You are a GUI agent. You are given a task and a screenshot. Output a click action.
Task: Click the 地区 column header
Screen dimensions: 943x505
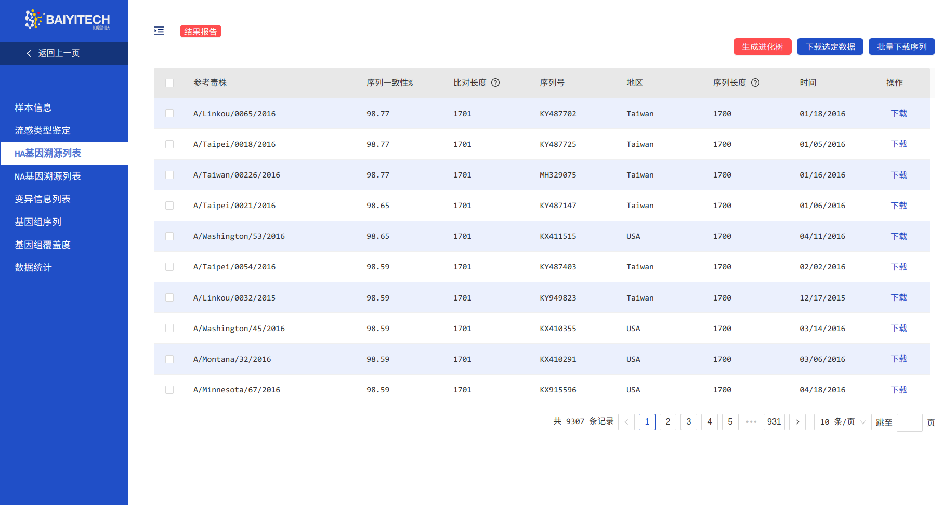point(635,83)
